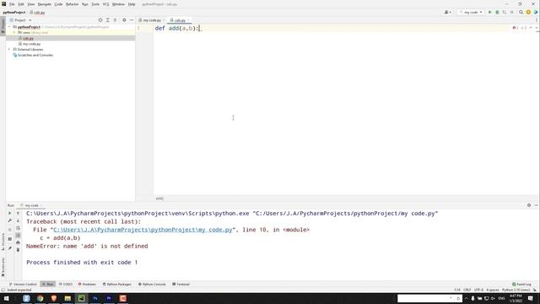The width and height of the screenshot is (540, 304).
Task: Open the View menu
Action: pos(31,4)
